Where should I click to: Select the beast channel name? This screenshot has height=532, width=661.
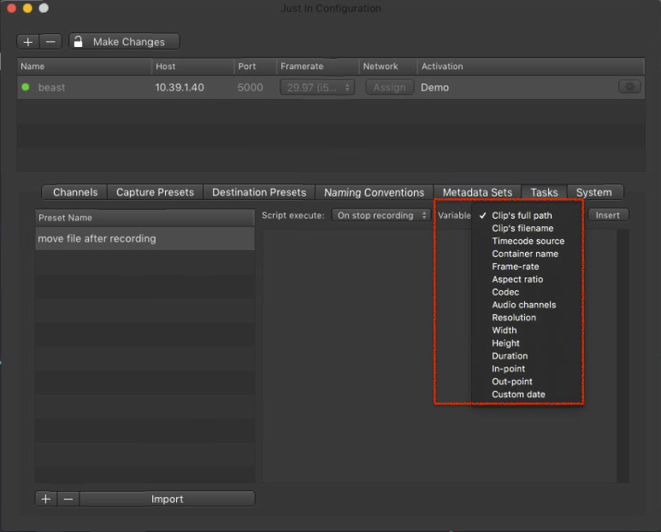point(51,88)
